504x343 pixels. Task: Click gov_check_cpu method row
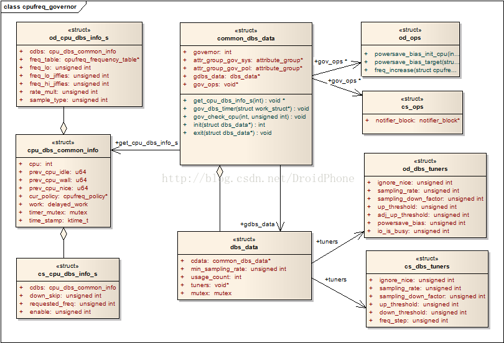[x=250, y=117]
